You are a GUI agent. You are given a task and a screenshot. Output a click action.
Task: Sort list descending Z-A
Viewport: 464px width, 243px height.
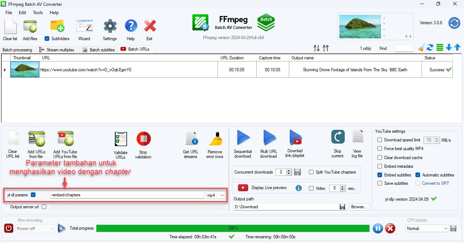(326, 48)
